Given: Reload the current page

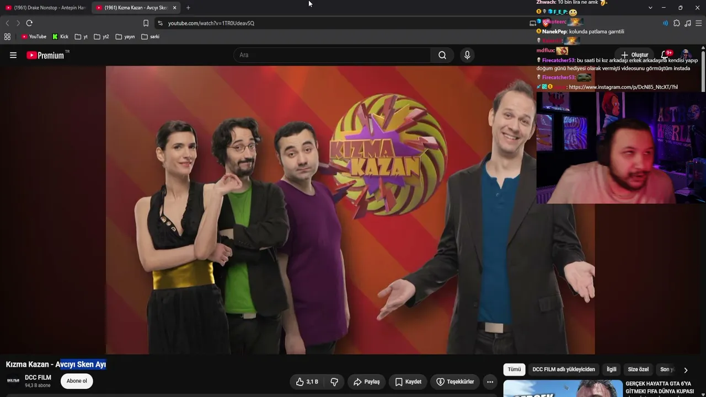Looking at the screenshot, I should point(29,23).
